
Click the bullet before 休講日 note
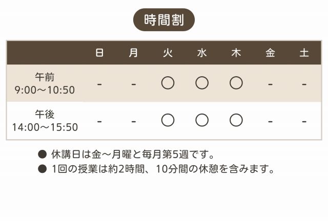(43, 154)
